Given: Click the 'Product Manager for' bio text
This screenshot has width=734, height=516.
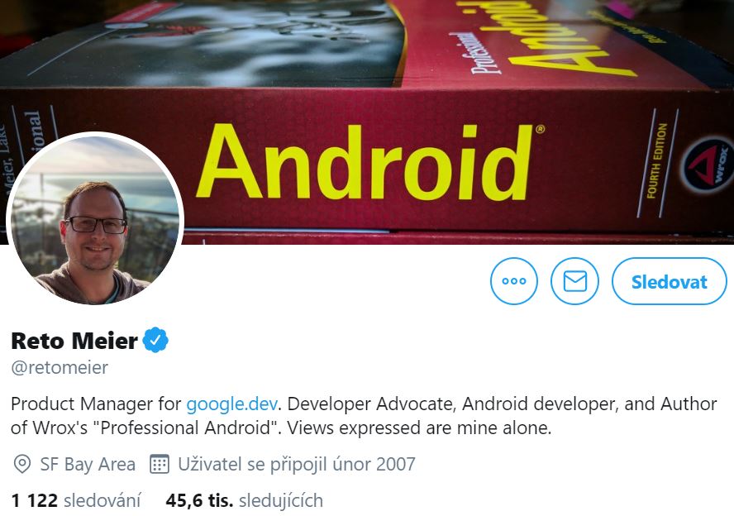Looking at the screenshot, I should tap(96, 404).
